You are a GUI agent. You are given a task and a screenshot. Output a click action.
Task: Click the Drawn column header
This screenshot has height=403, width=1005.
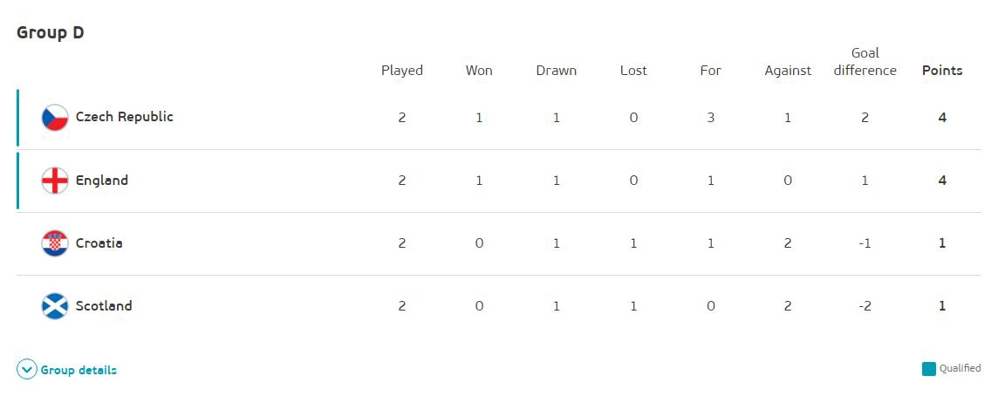556,71
